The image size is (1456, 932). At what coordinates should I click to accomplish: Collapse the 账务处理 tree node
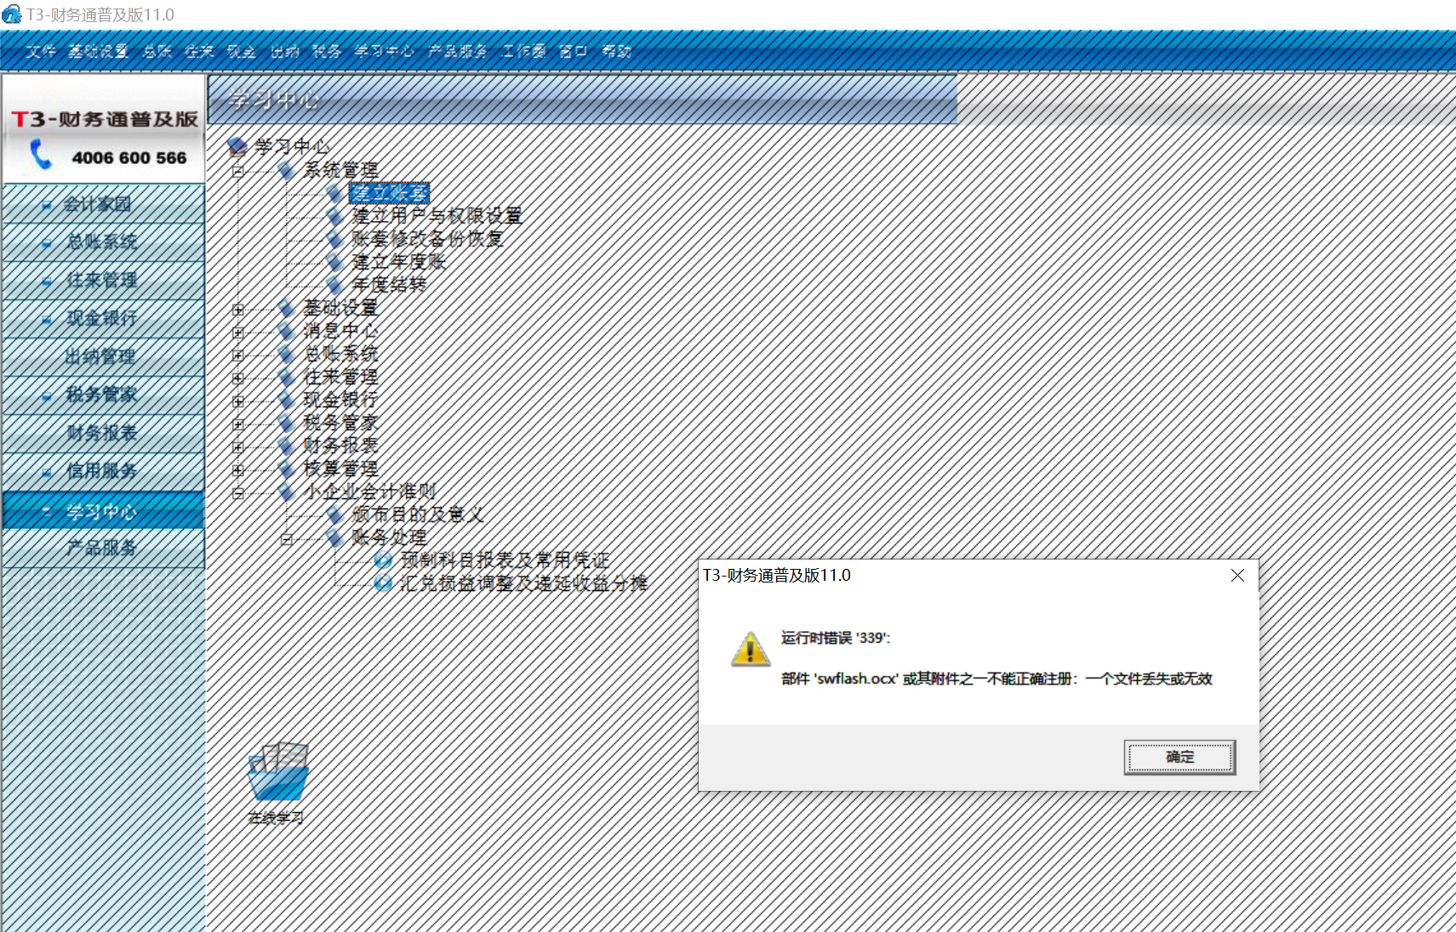point(287,539)
